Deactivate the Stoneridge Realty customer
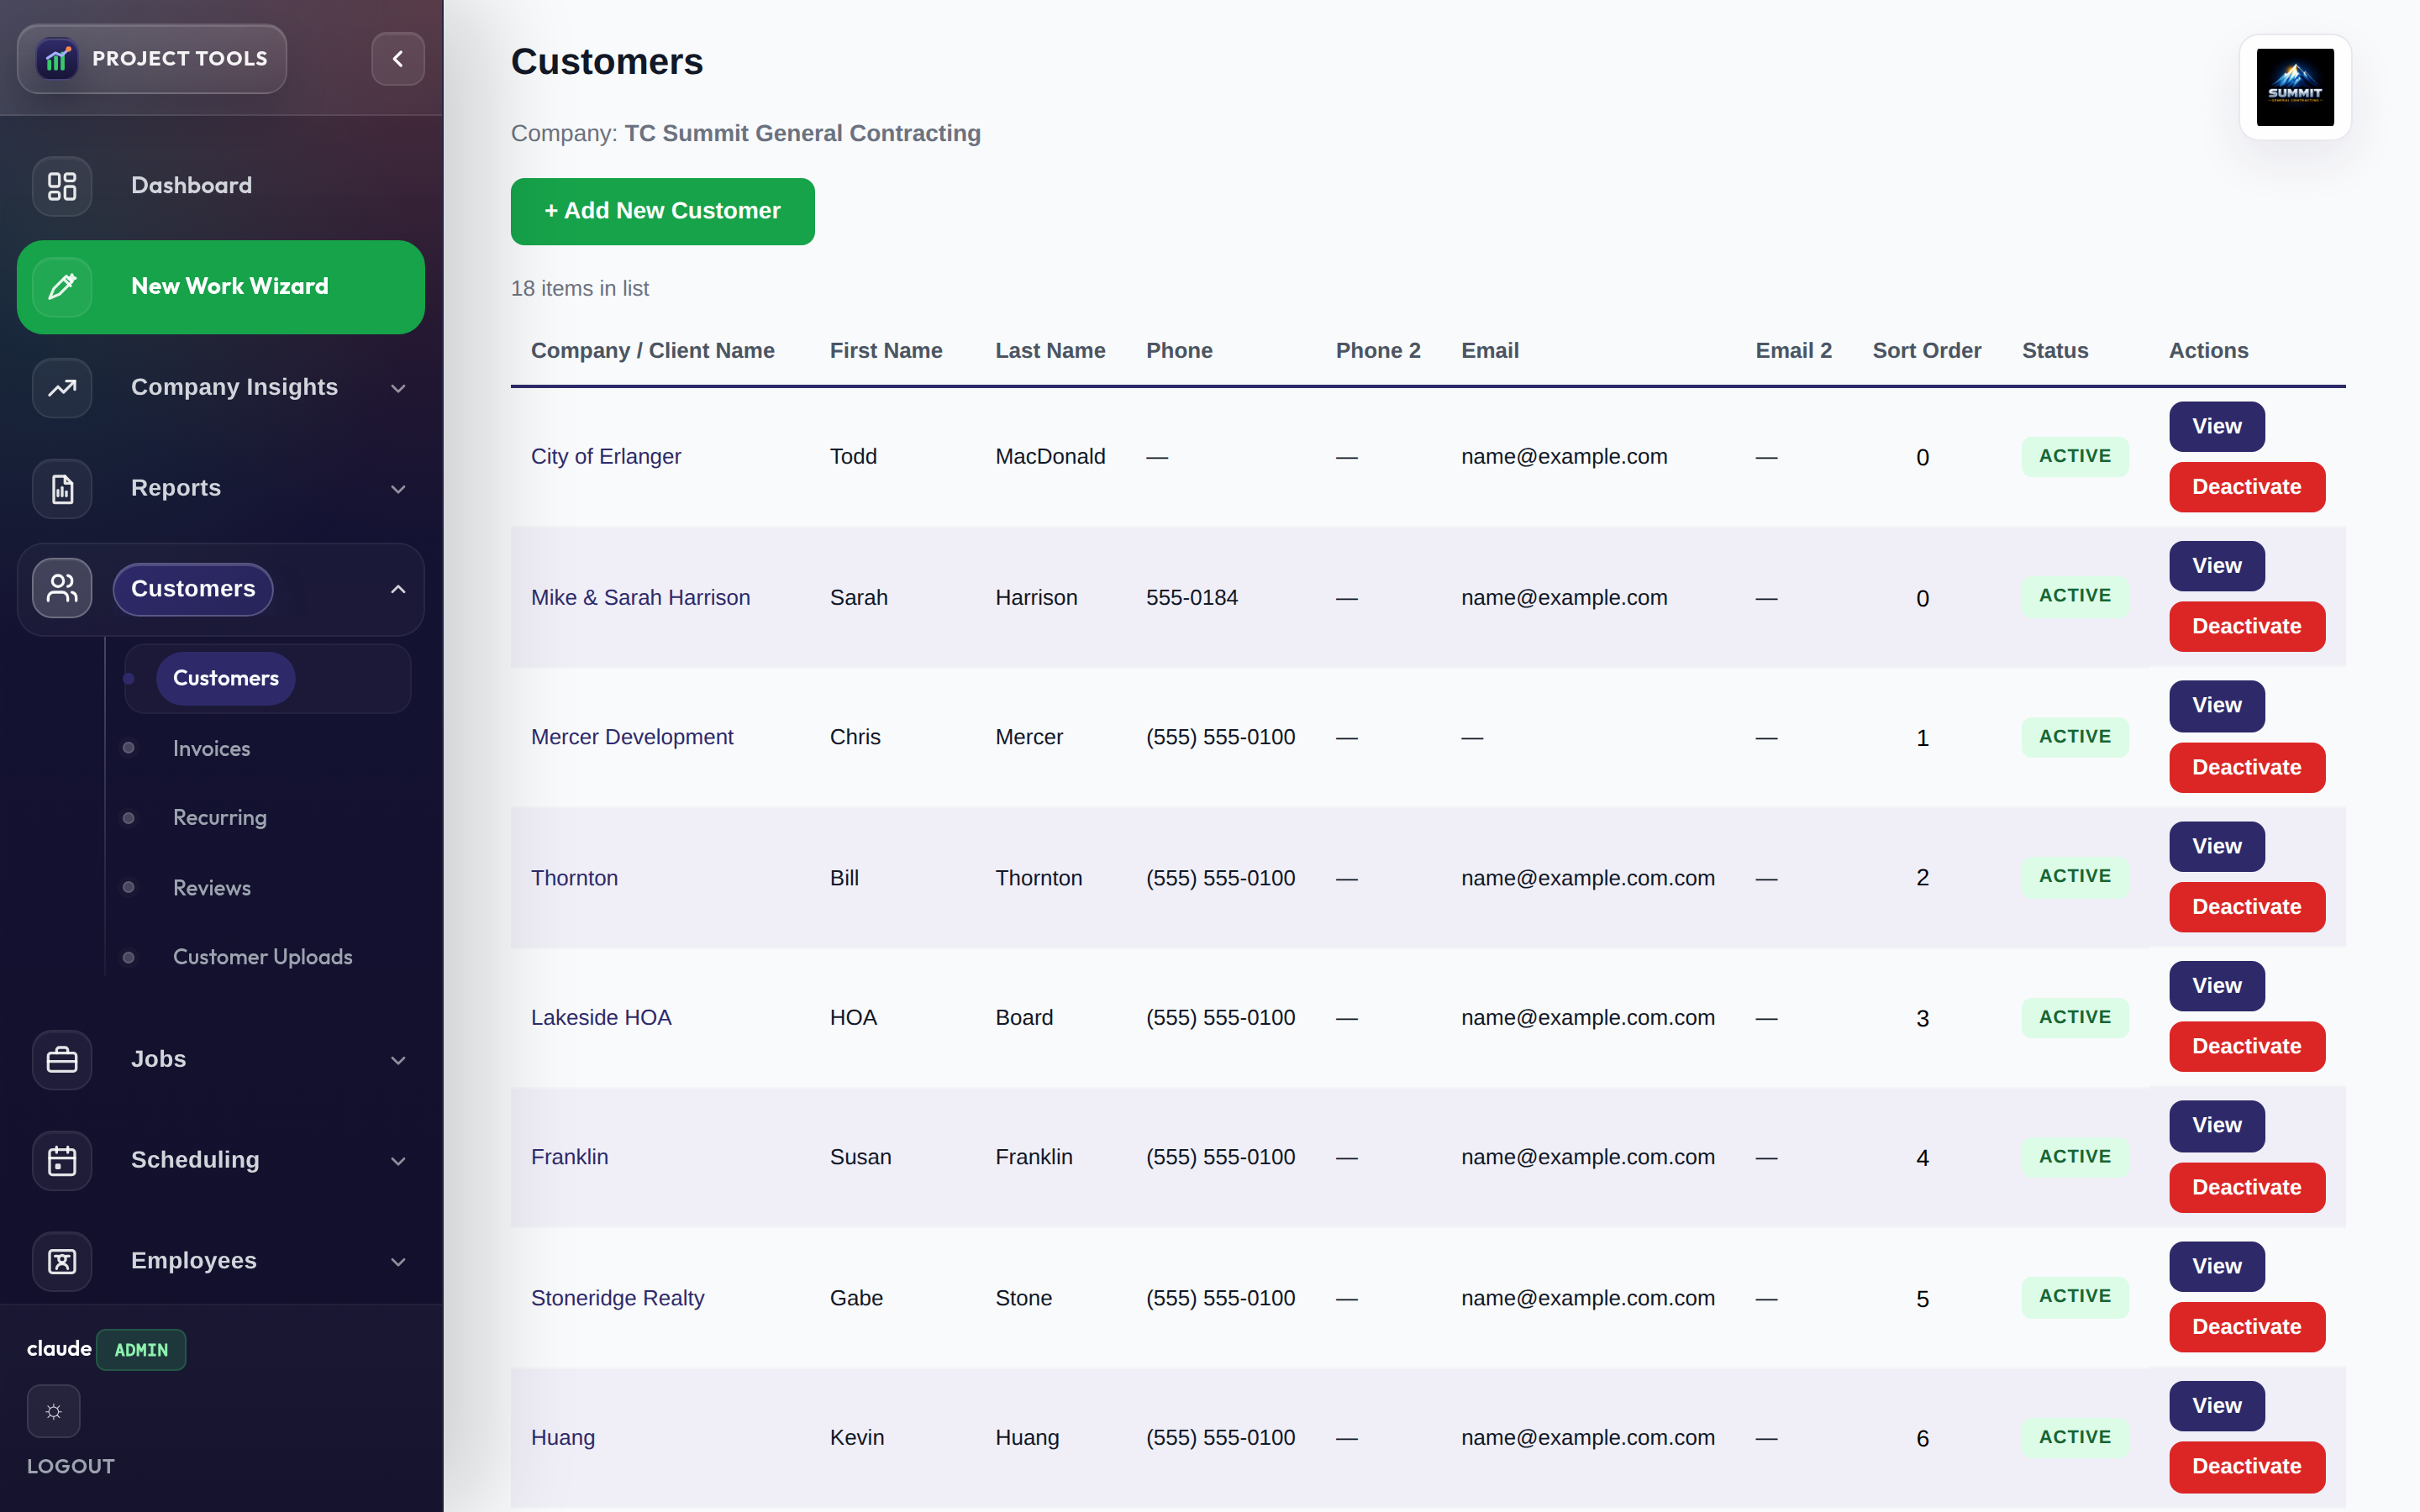This screenshot has height=1512, width=2420. coord(2246,1327)
